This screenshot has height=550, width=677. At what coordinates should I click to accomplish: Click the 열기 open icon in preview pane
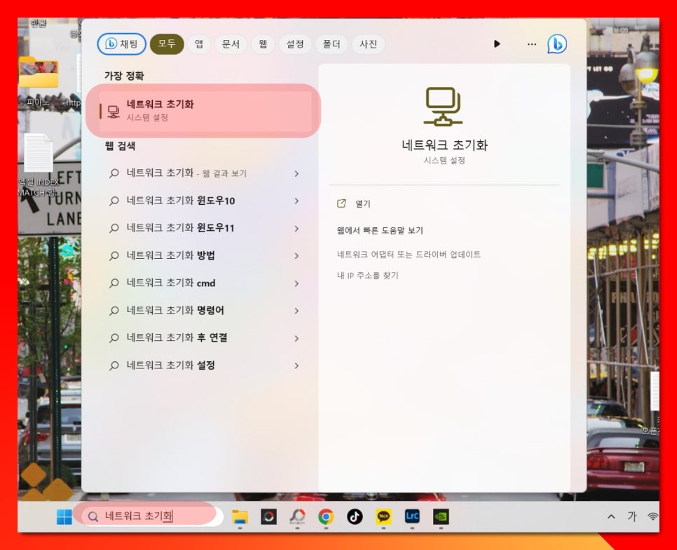tap(341, 203)
